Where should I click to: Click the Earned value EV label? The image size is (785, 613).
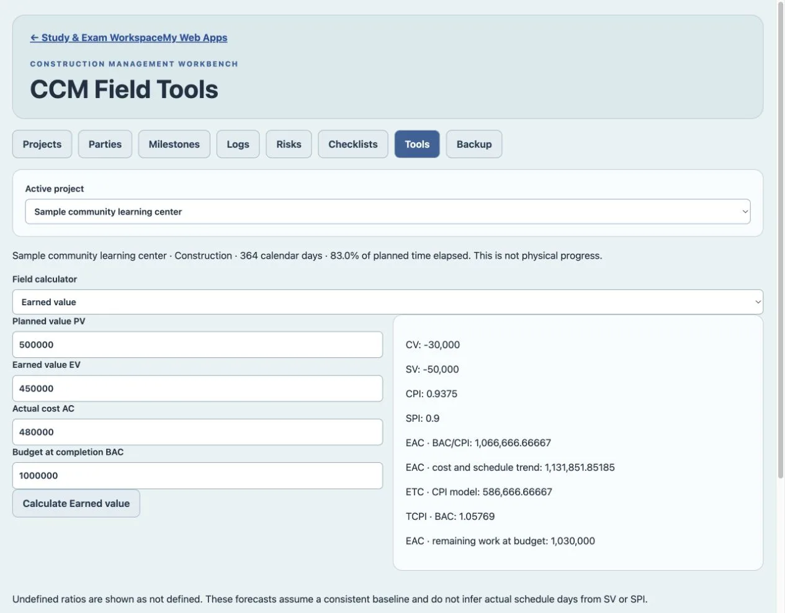[47, 365]
